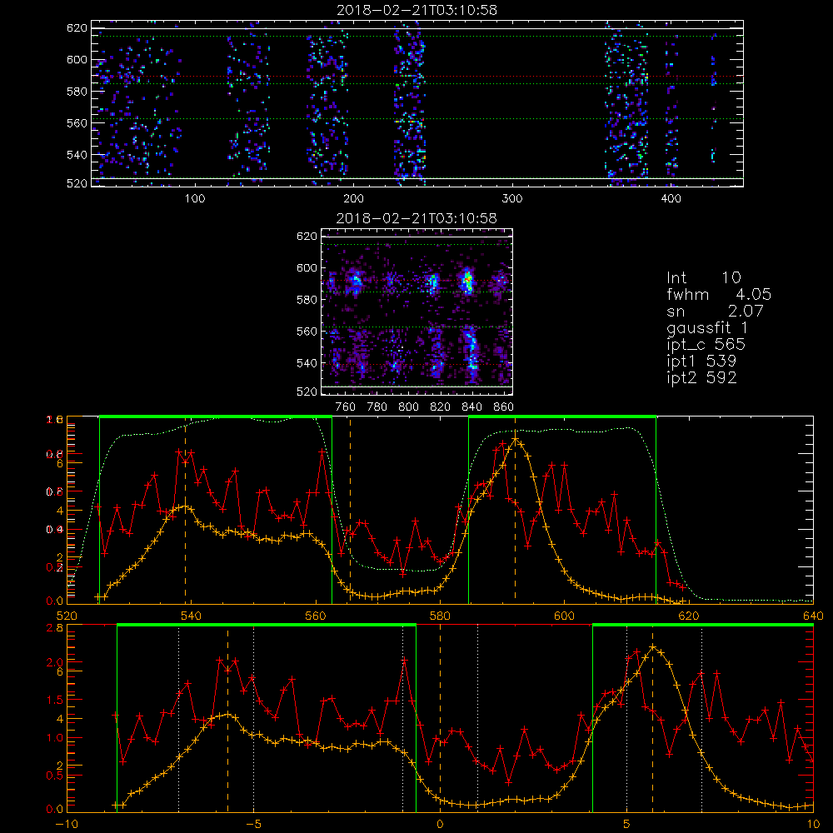Screen dimensions: 833x833
Task: Click y-axis label 600 of the wide spectrogram
Action: point(77,59)
